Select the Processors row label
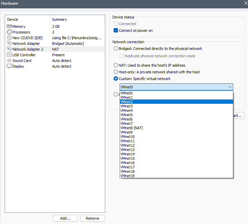This screenshot has height=224, width=248. point(21,32)
